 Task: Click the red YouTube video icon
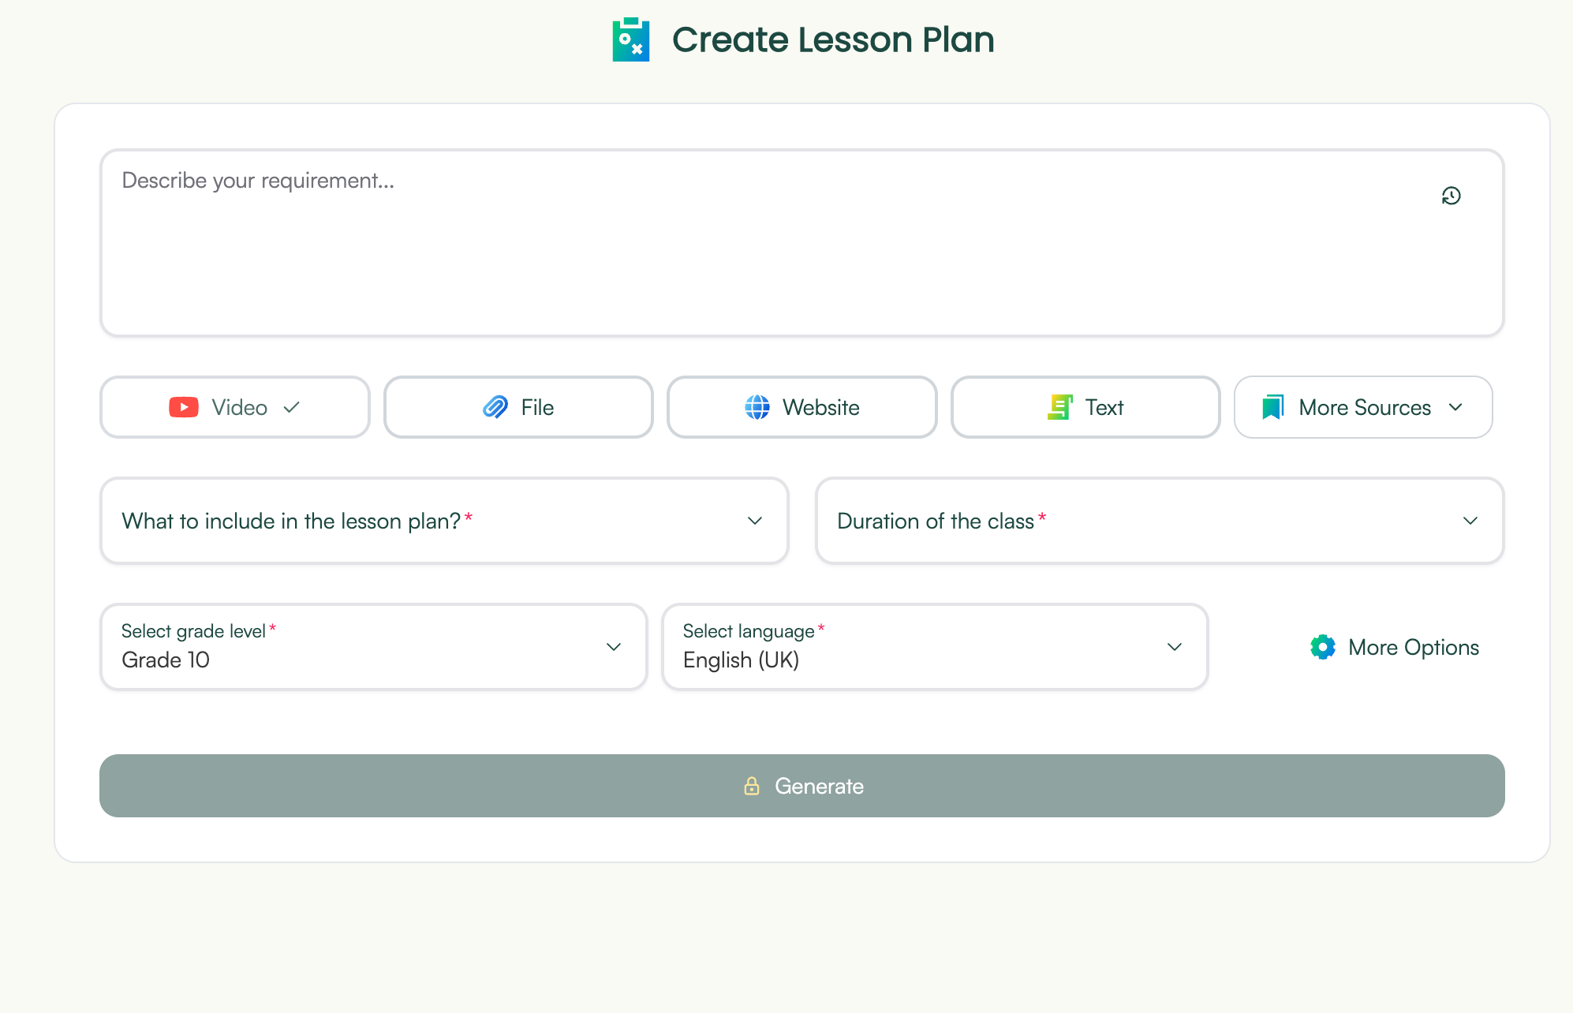point(184,407)
